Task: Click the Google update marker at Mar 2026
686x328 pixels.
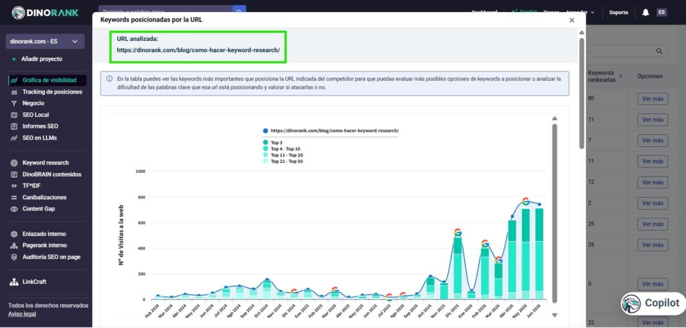Action: (498, 259)
